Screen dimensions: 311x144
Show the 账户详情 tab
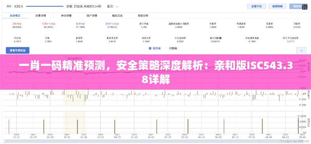(92, 16)
